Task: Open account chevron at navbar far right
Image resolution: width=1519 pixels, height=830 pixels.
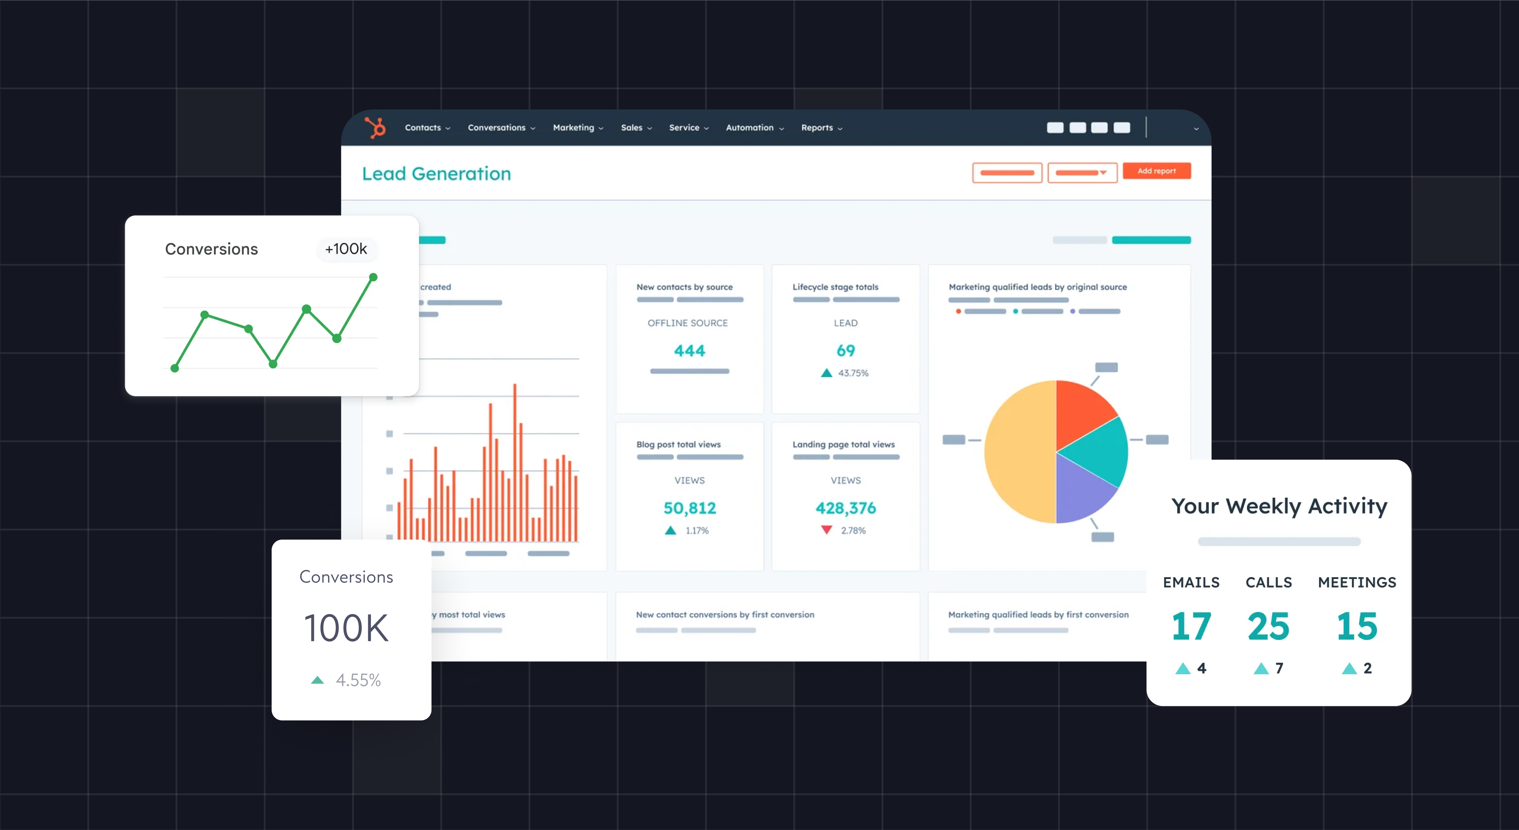Action: [1196, 128]
